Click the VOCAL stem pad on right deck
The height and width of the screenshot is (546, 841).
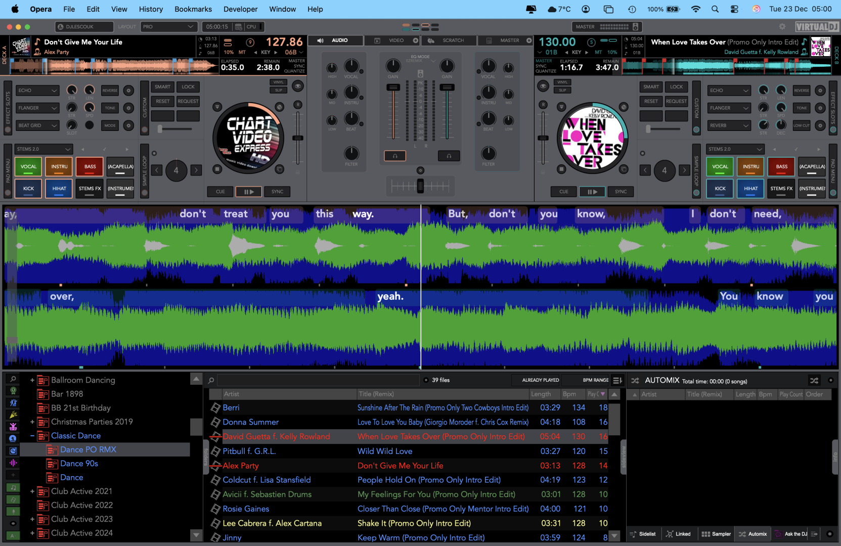tap(720, 166)
